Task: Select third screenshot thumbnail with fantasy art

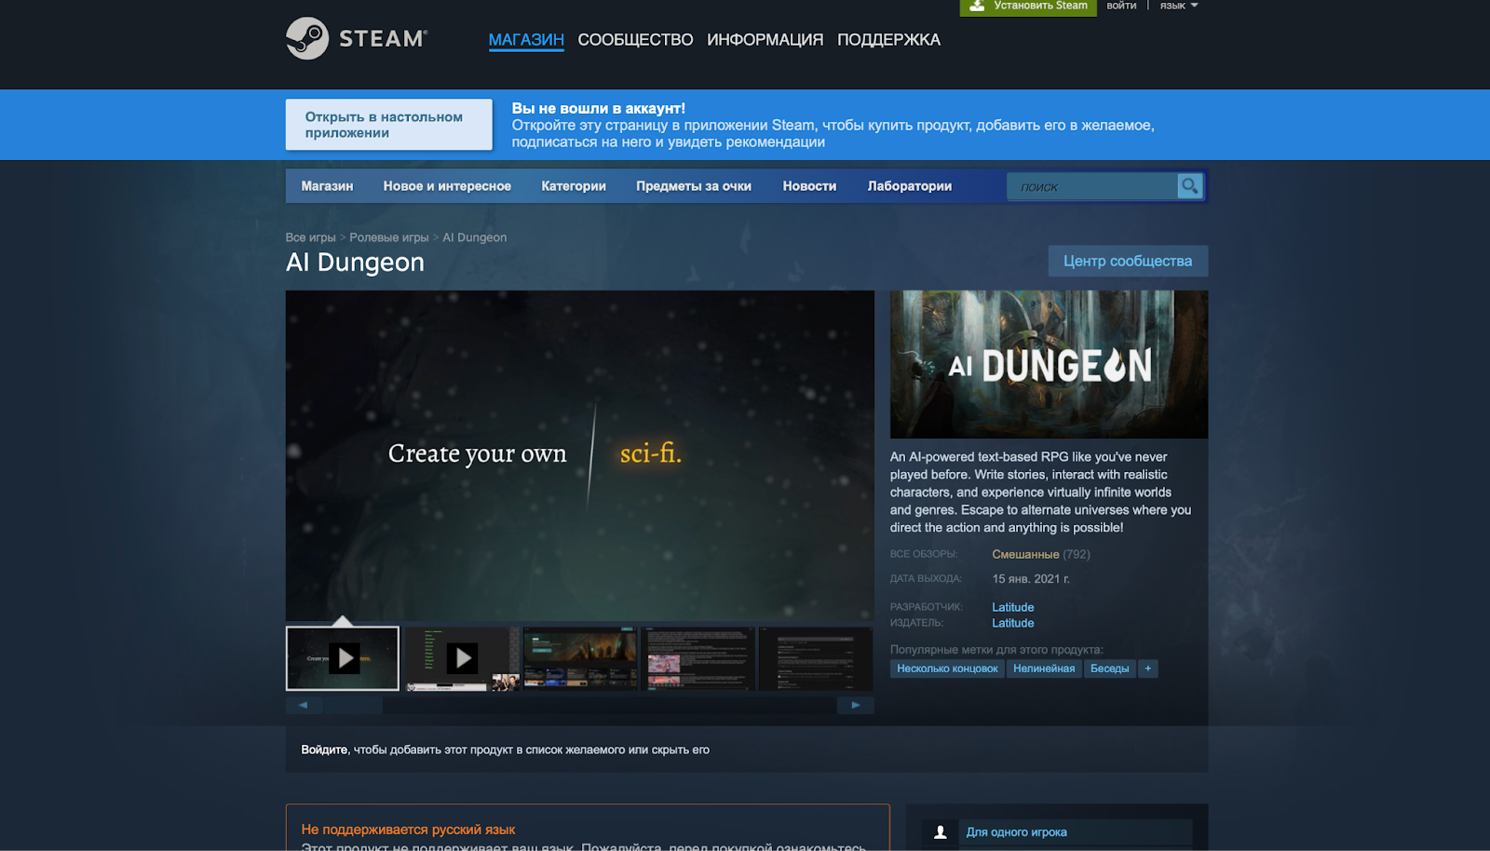Action: click(x=580, y=658)
